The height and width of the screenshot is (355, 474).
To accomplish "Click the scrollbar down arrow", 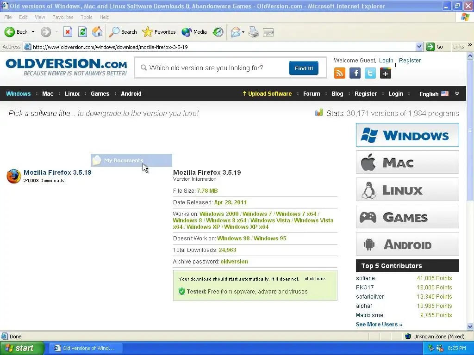I will [x=470, y=326].
